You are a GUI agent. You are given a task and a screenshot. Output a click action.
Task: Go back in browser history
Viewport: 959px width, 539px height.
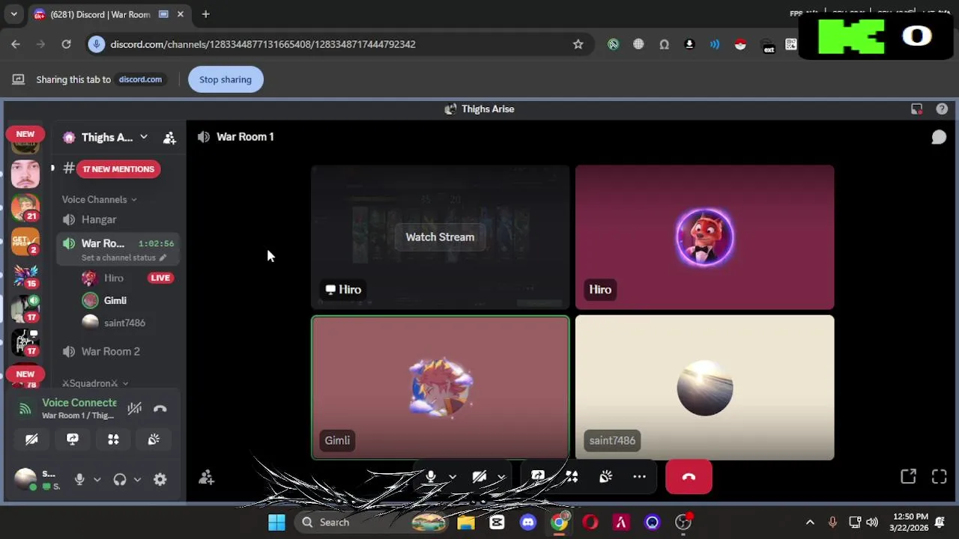pyautogui.click(x=16, y=44)
